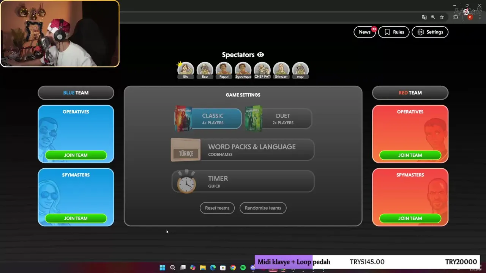This screenshot has width=486, height=273.
Task: Open the News panel
Action: (364, 32)
